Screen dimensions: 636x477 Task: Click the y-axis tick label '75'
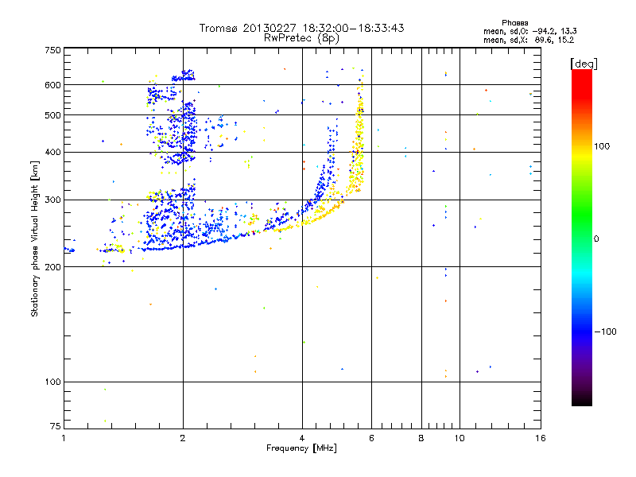56,426
